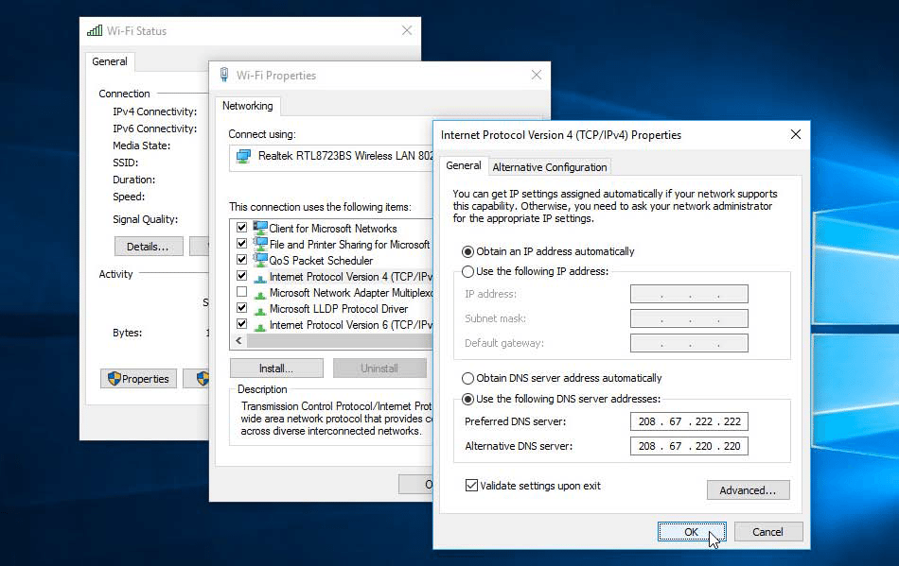Switch to Alternative Configuration tab
The width and height of the screenshot is (899, 566).
[x=549, y=167]
